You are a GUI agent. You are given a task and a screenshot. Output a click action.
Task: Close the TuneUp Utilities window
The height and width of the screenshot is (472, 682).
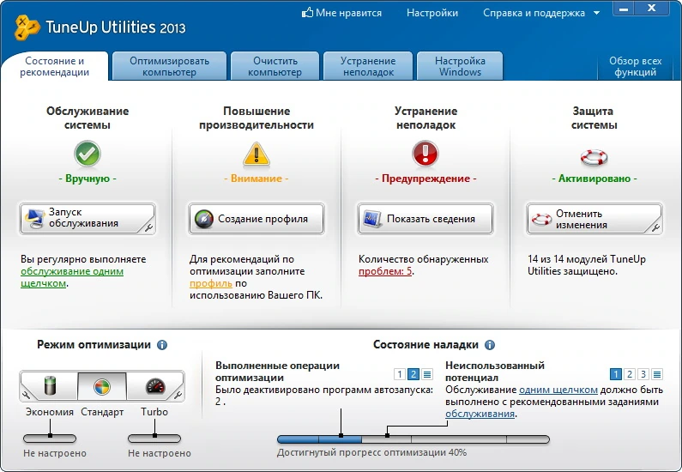pyautogui.click(x=652, y=9)
